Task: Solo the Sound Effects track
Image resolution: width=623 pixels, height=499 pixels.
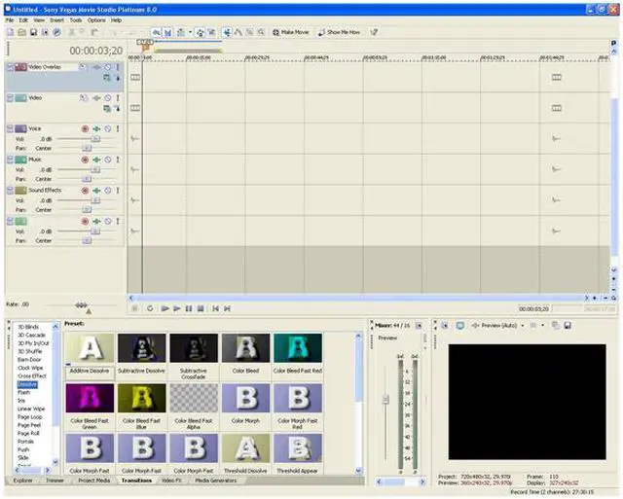Action: 118,191
